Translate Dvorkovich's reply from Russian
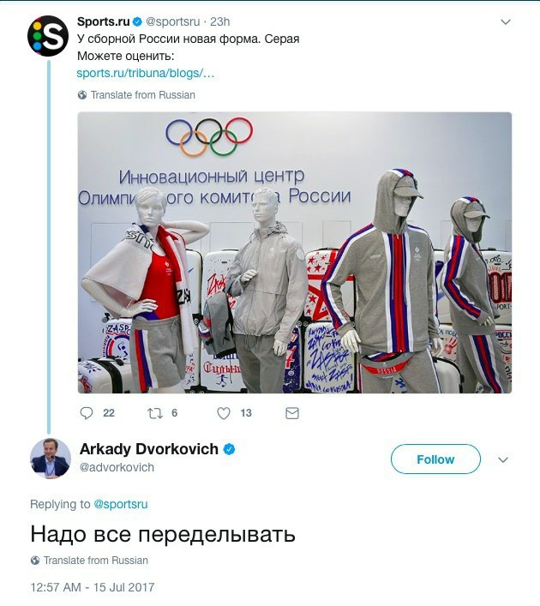This screenshot has width=540, height=606. pyautogui.click(x=95, y=561)
